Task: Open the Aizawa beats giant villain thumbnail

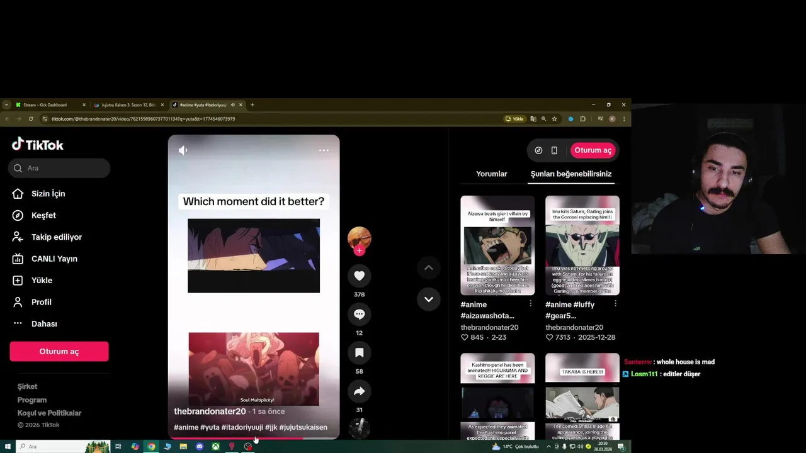Action: coord(497,245)
